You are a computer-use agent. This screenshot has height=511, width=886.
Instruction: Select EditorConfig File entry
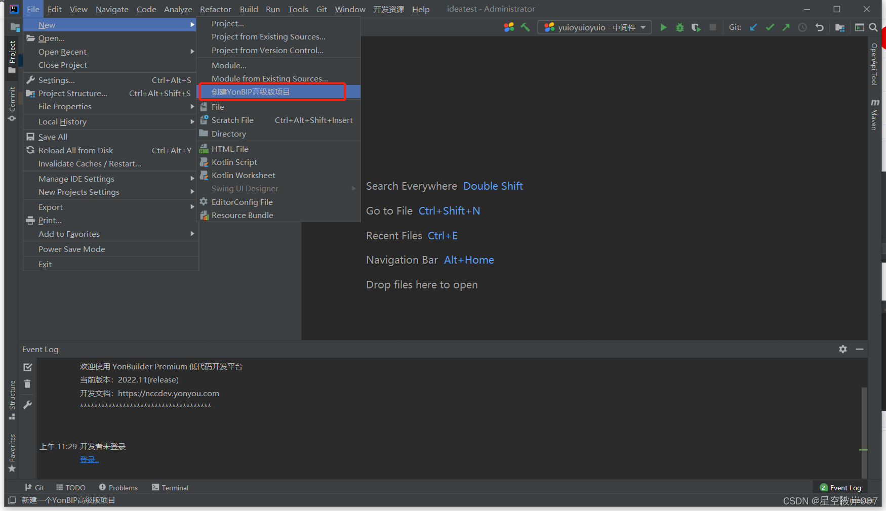tap(278, 202)
